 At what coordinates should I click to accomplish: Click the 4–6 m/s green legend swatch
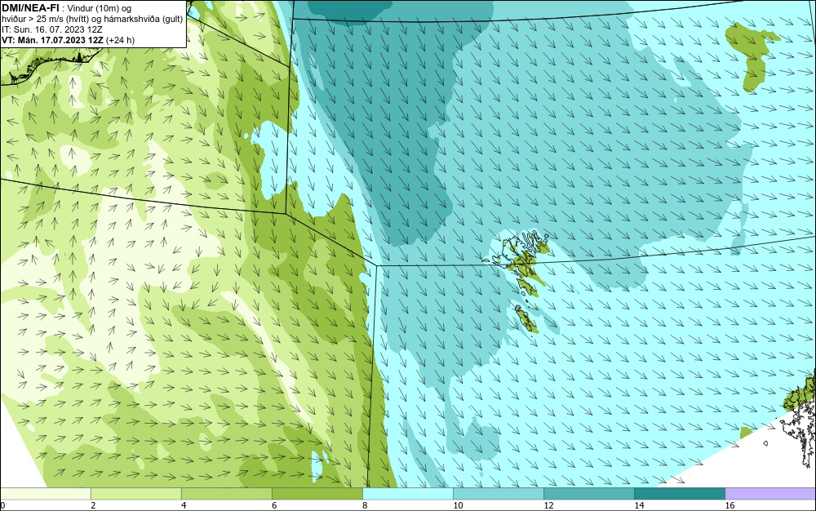click(x=226, y=494)
